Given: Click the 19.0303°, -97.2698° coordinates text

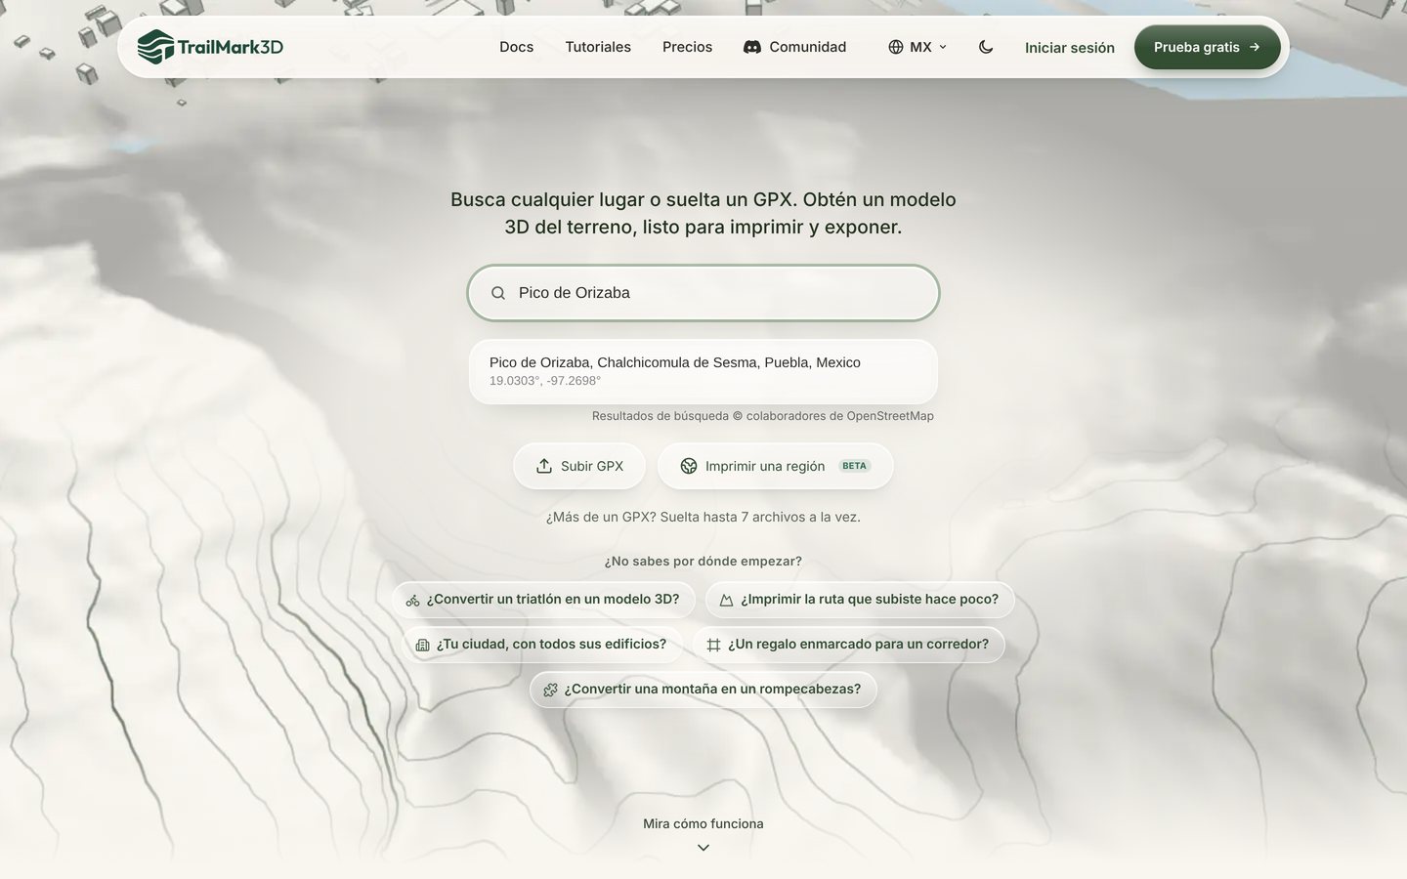Looking at the screenshot, I should point(545,381).
